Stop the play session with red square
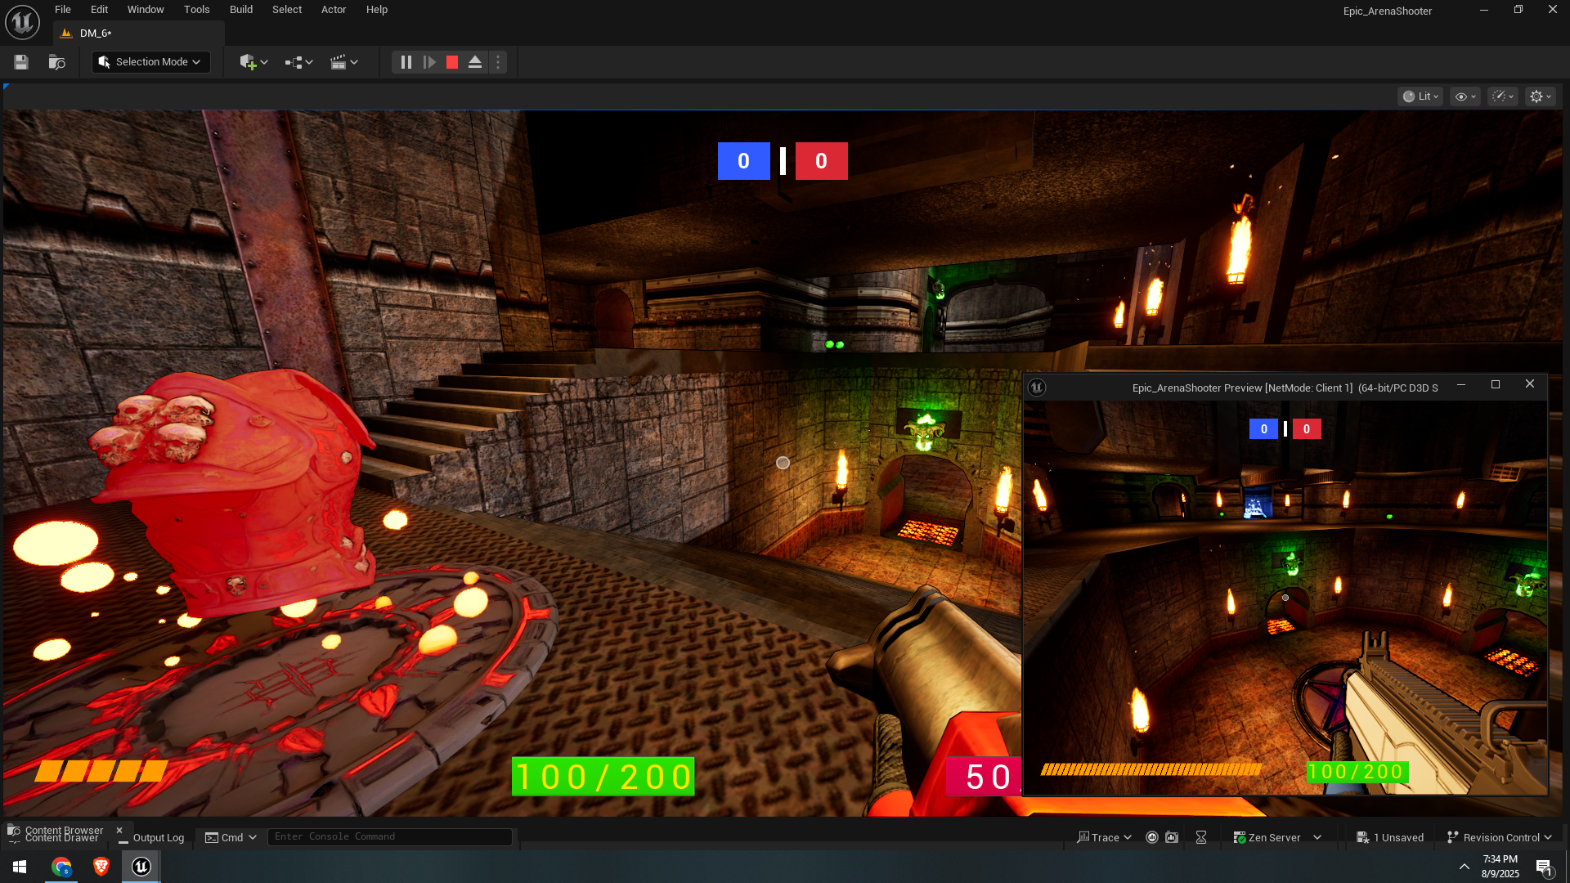 (452, 62)
